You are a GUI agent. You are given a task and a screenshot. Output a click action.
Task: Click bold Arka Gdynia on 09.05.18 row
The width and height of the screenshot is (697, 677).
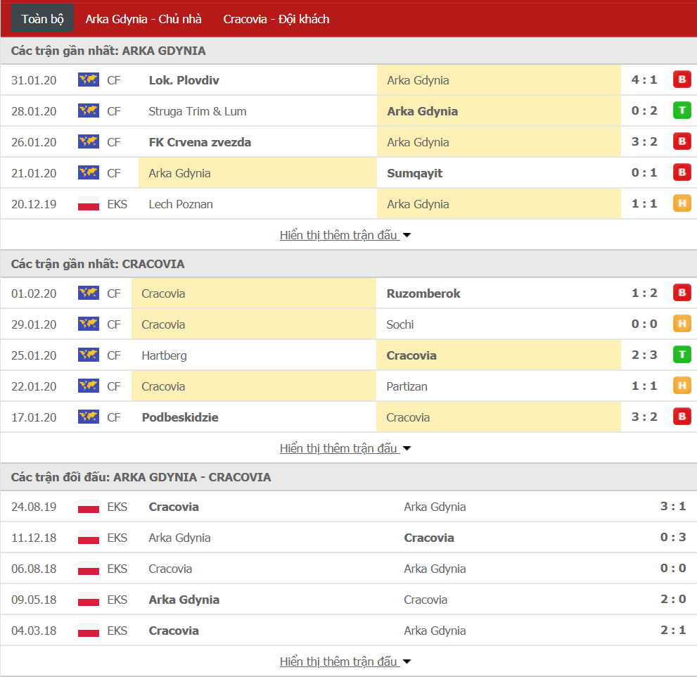[x=184, y=600]
